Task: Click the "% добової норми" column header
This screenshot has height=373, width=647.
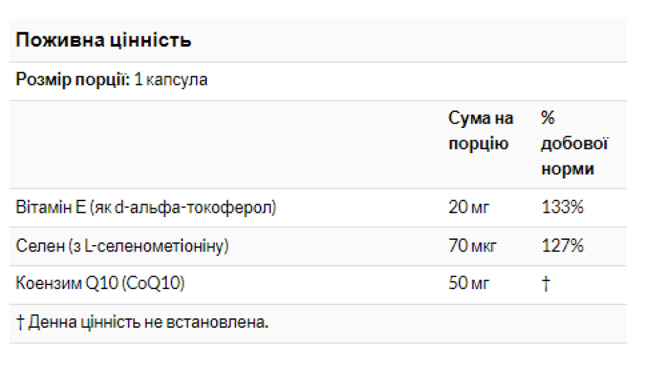Action: [575, 144]
